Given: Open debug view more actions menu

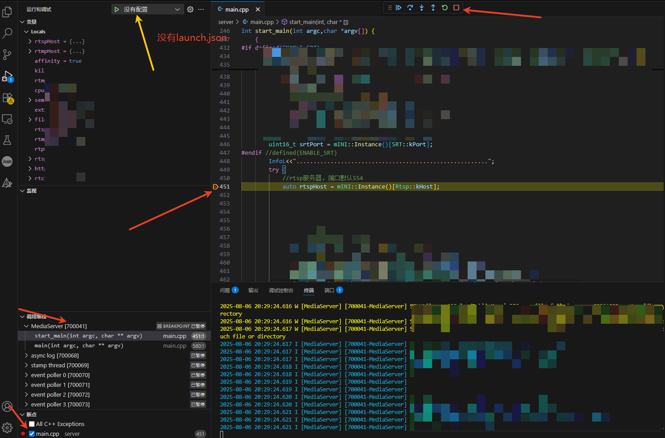Looking at the screenshot, I should (201, 9).
